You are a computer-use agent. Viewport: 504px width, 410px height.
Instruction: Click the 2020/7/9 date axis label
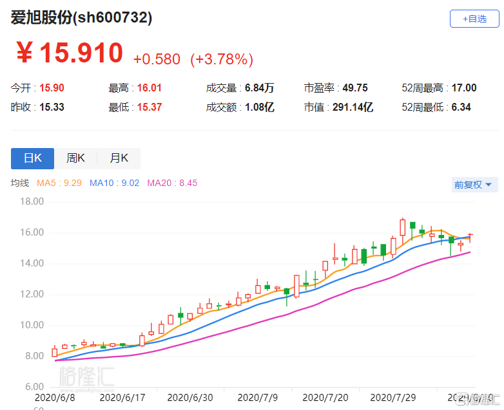click(258, 398)
